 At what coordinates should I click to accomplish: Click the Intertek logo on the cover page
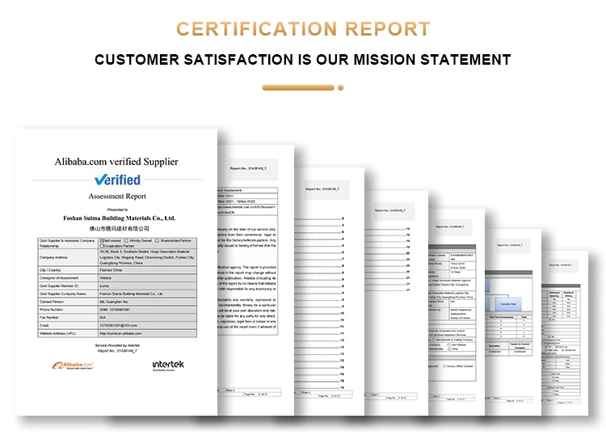(x=168, y=366)
